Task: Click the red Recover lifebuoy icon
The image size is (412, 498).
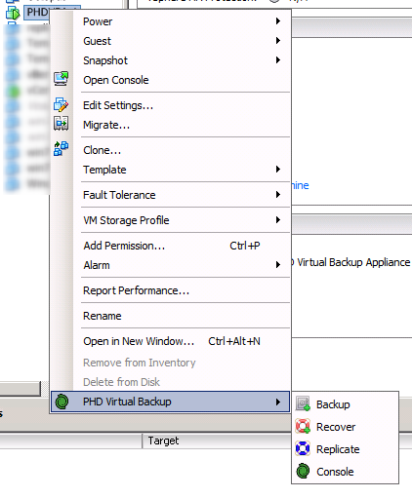Action: [x=303, y=426]
